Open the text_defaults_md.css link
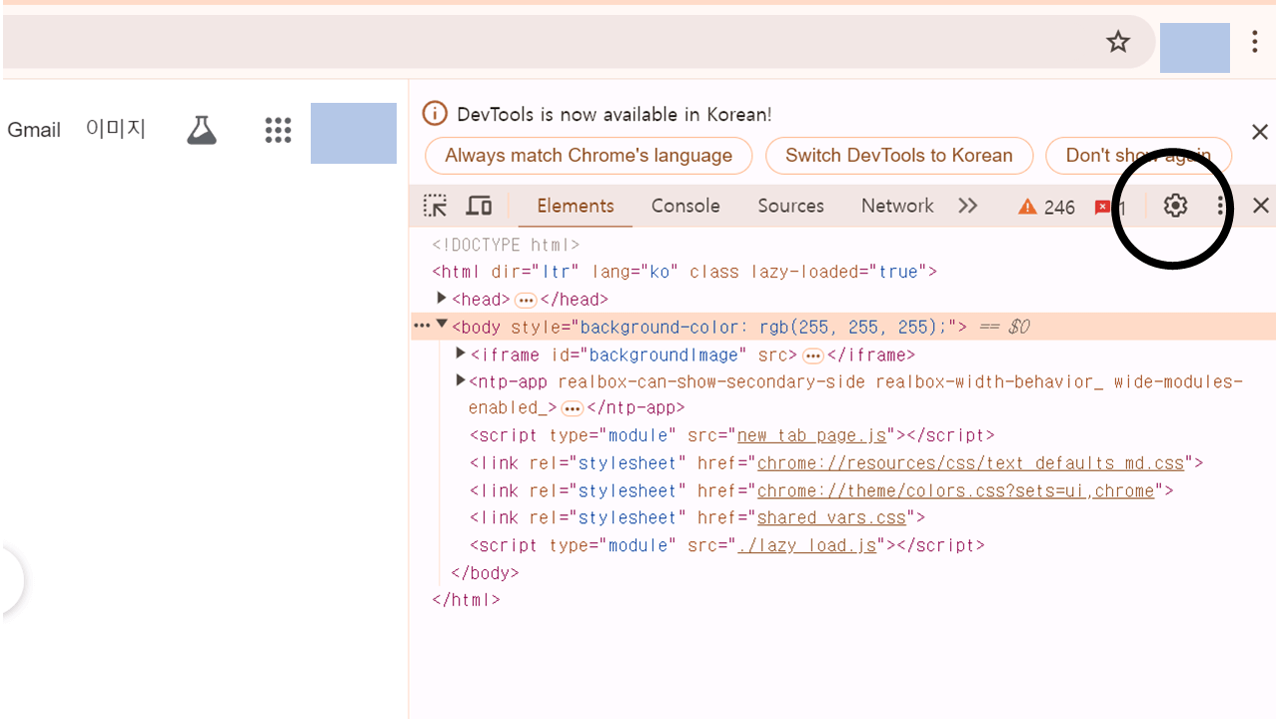Image resolution: width=1279 pixels, height=719 pixels. (970, 463)
